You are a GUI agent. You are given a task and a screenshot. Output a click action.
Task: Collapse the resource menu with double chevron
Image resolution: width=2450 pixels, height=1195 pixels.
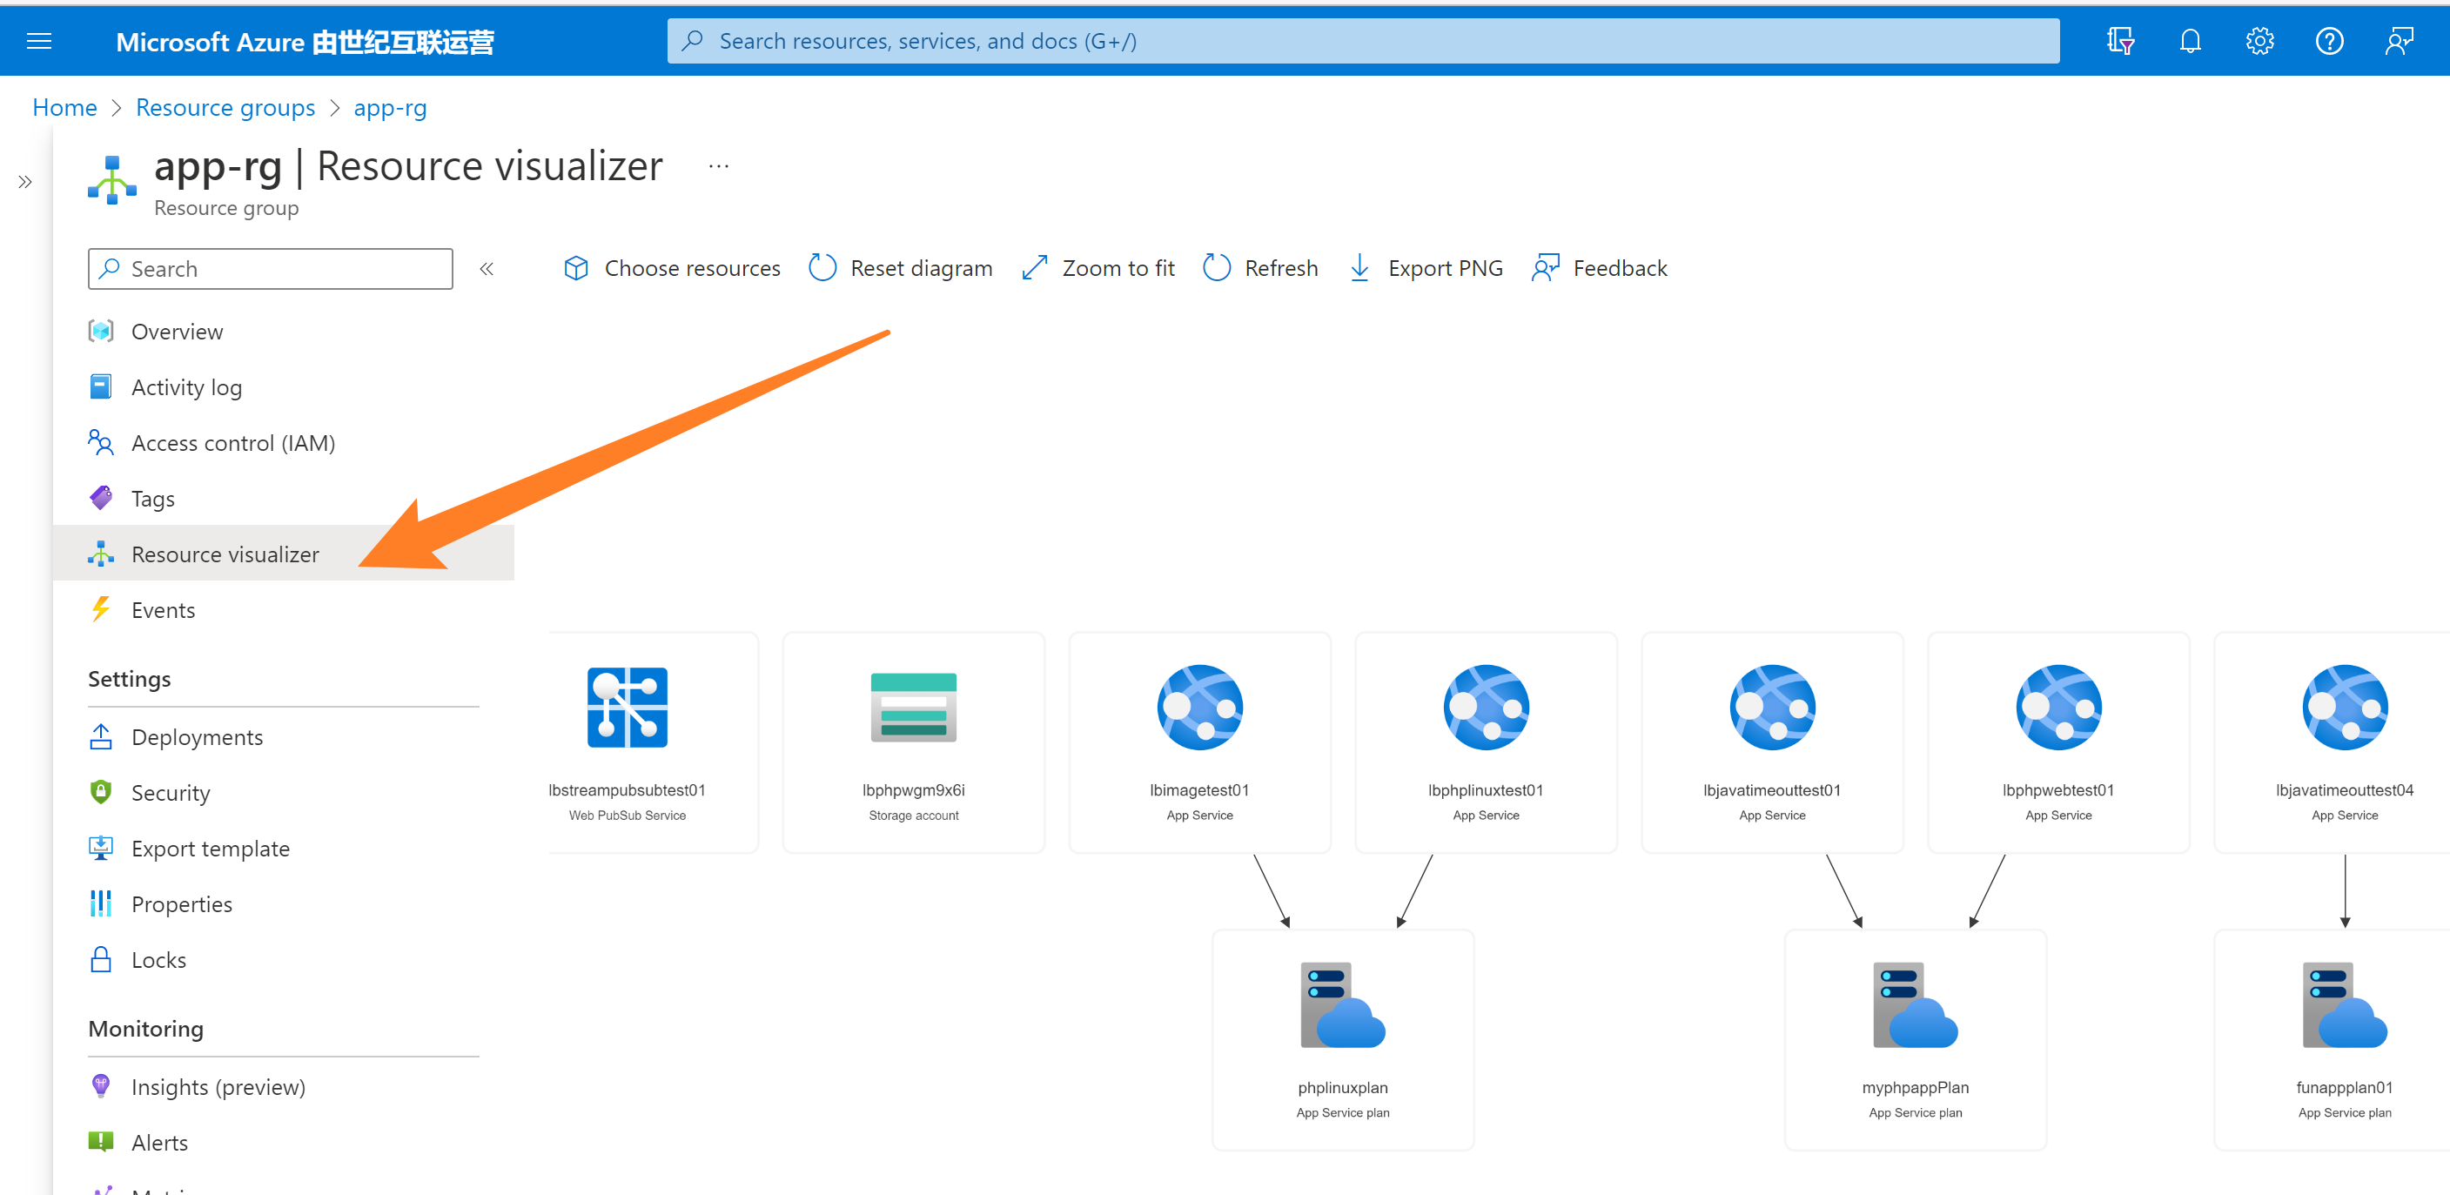pyautogui.click(x=487, y=269)
